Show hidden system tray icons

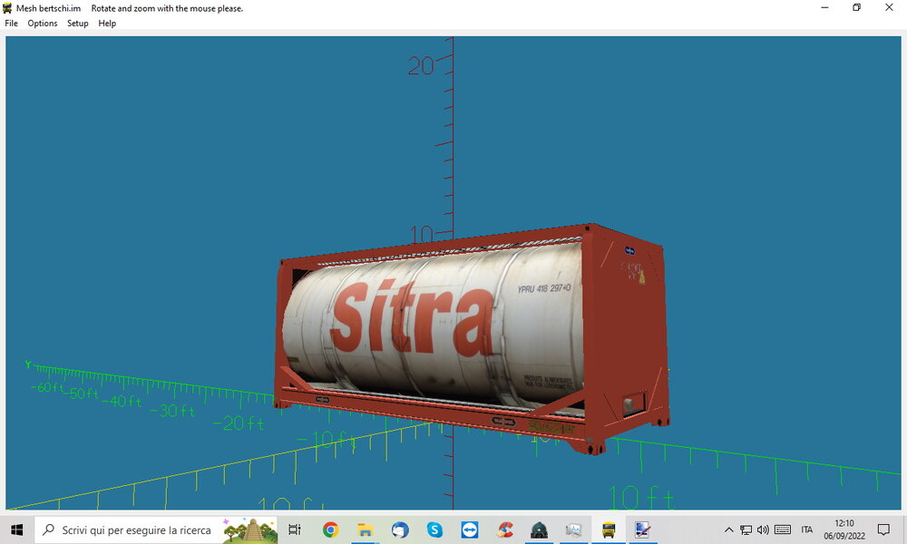tap(729, 529)
